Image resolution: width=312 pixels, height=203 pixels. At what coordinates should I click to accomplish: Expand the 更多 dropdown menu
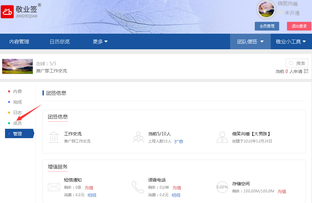coord(100,41)
